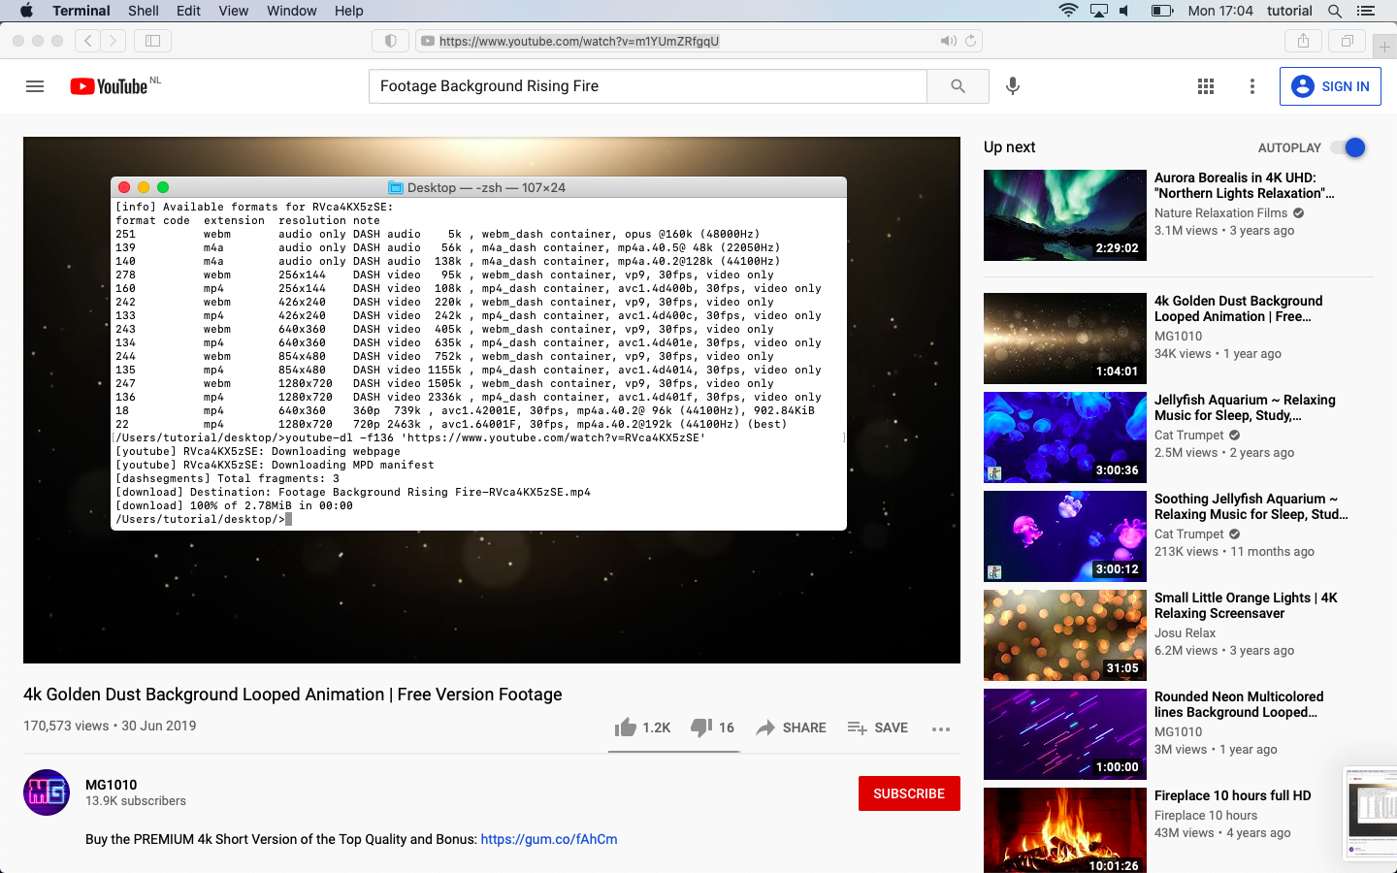Open the Shell menu in menu bar
This screenshot has height=873, width=1397.
point(143,11)
